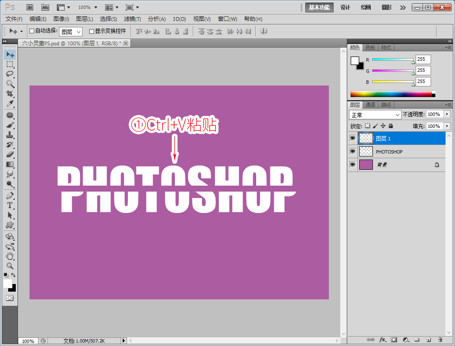
Task: Create a new layer
Action: (428, 340)
